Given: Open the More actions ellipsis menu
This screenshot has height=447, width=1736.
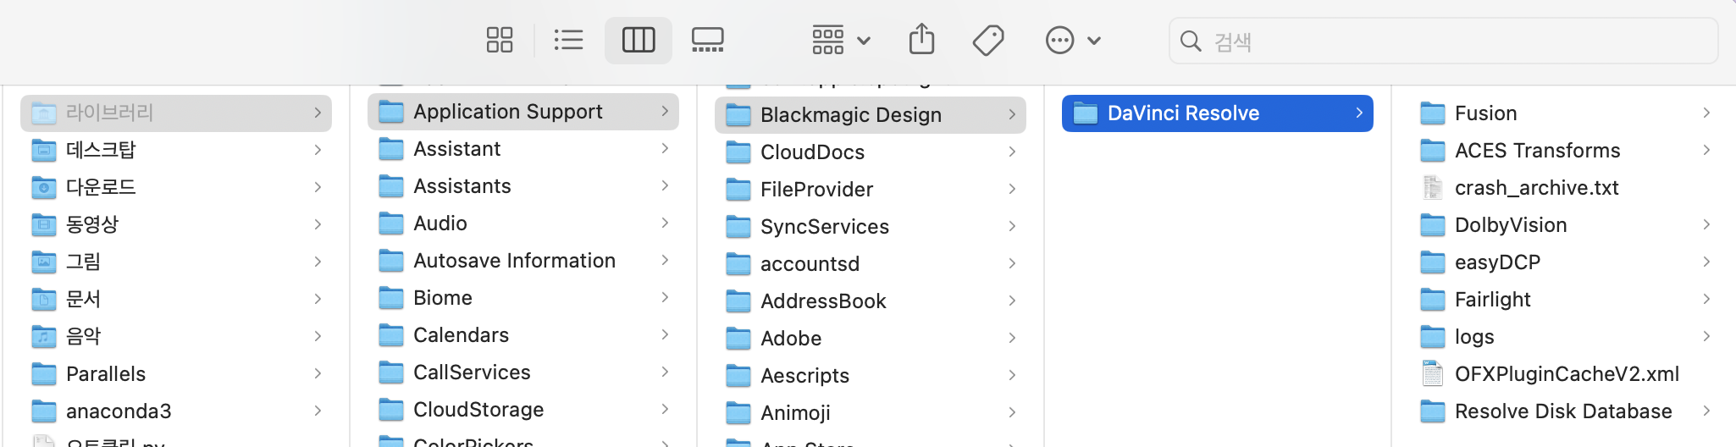Looking at the screenshot, I should tap(1072, 40).
